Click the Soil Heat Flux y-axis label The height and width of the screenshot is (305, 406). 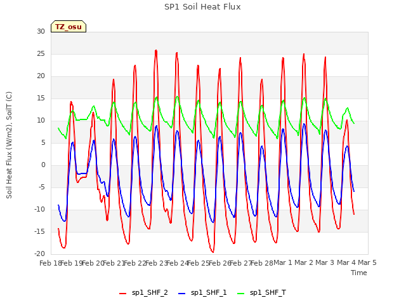pyautogui.click(x=9, y=146)
